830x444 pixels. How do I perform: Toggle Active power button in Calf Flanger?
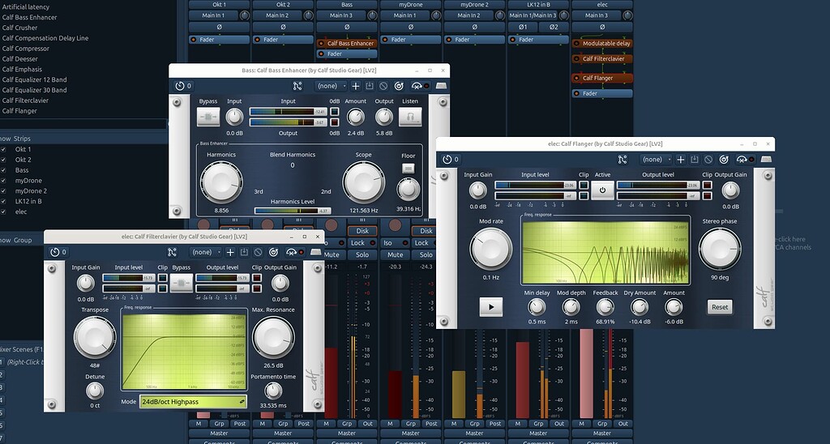[602, 190]
